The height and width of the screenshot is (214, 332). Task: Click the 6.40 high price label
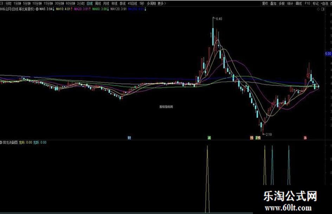click(x=219, y=19)
